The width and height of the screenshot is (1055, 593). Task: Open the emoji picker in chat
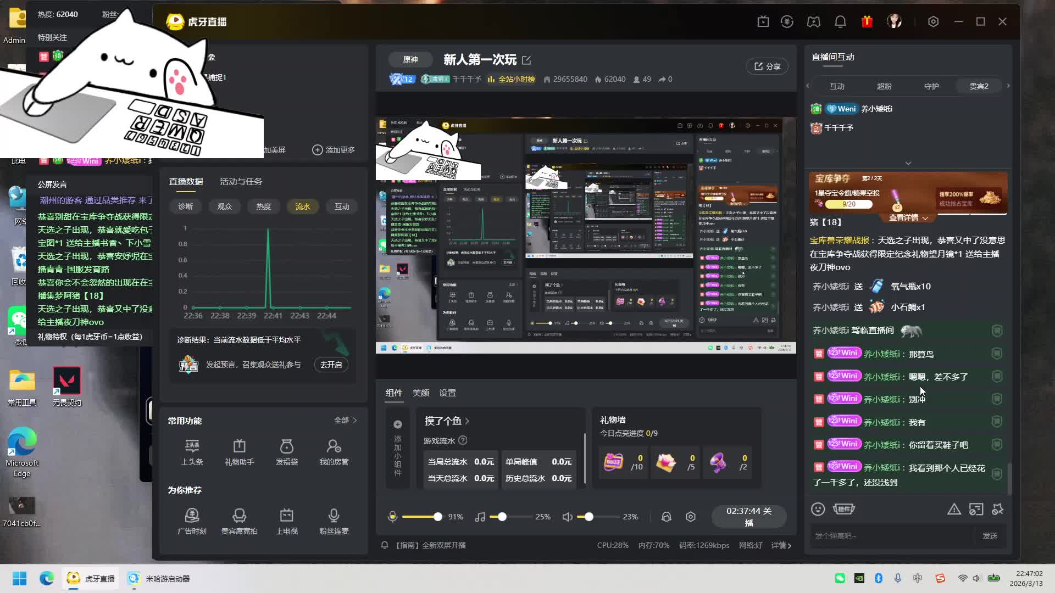[x=818, y=509]
